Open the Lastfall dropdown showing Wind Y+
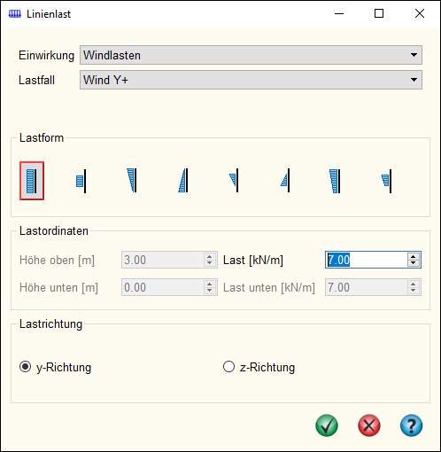This screenshot has height=452, width=441. [251, 80]
